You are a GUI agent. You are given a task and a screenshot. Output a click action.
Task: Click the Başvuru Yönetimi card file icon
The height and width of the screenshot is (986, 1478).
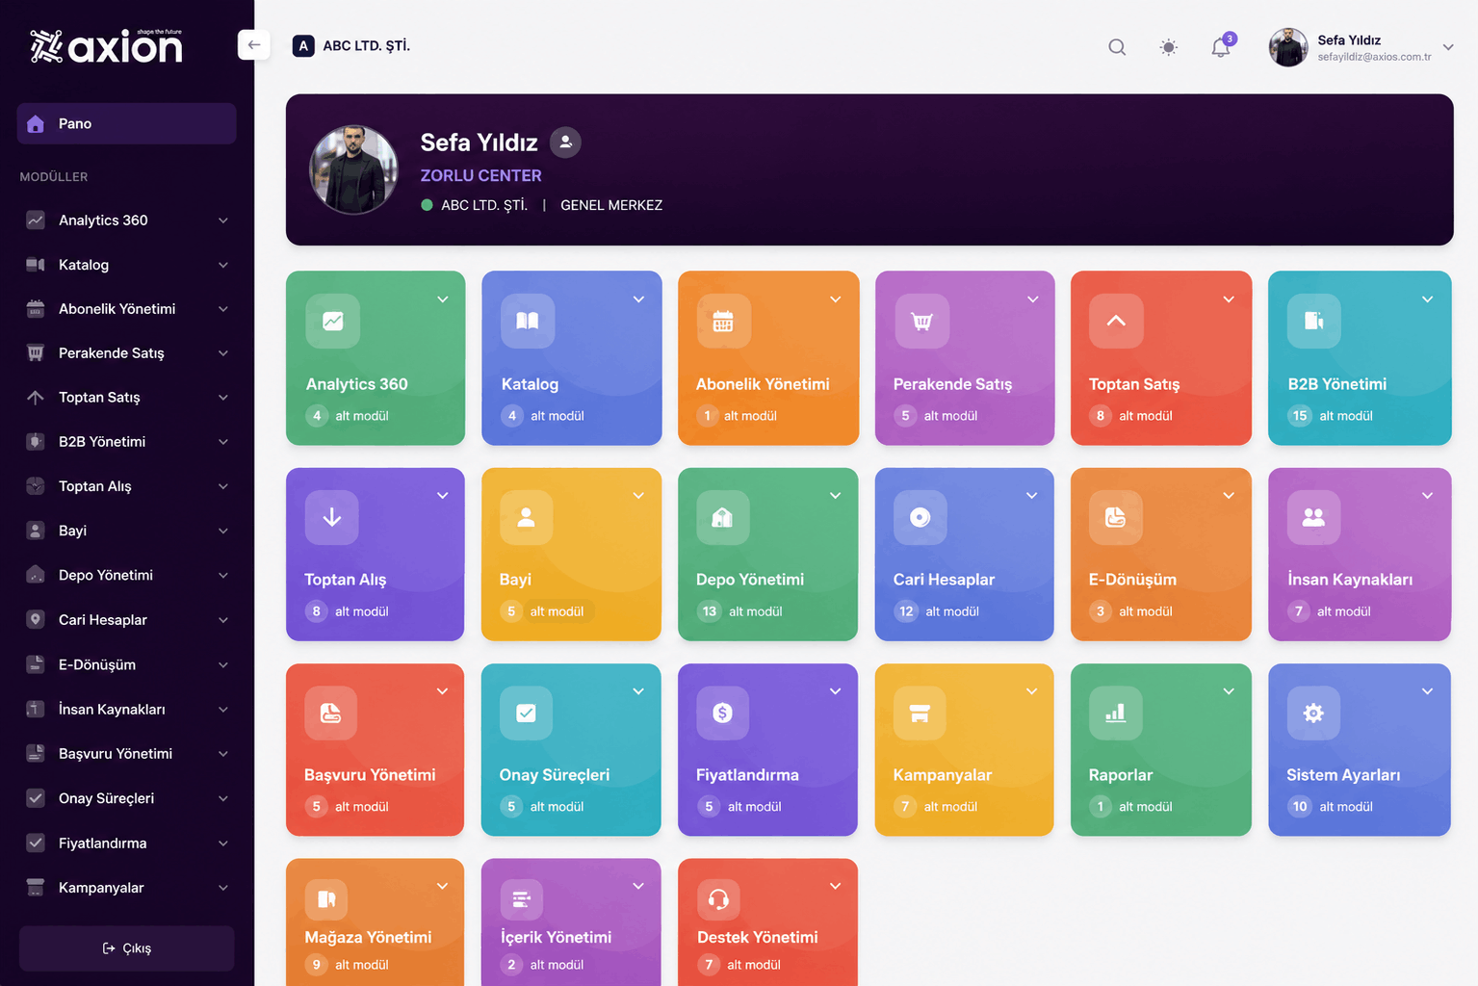331,713
